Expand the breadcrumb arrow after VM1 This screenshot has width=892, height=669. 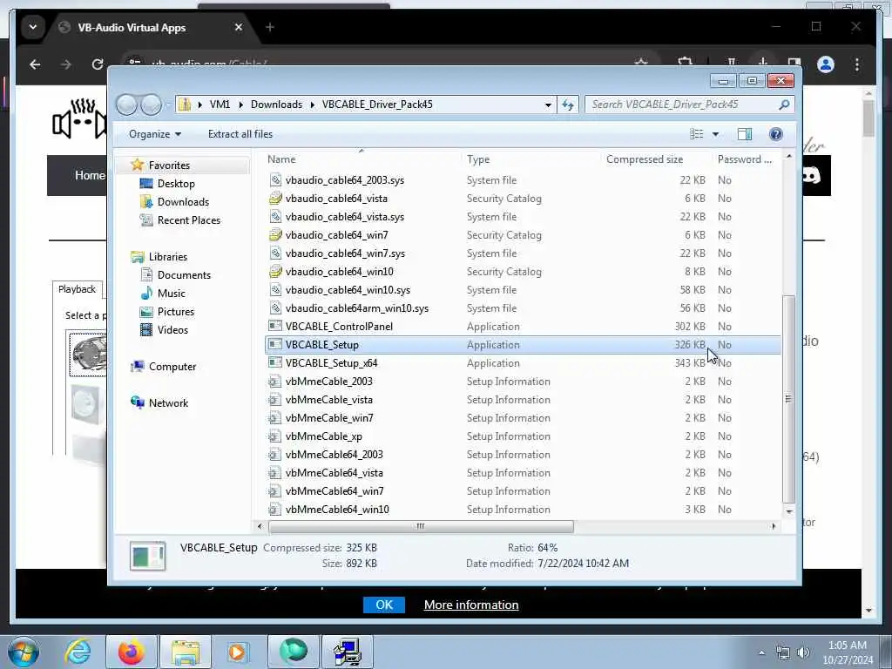click(241, 105)
